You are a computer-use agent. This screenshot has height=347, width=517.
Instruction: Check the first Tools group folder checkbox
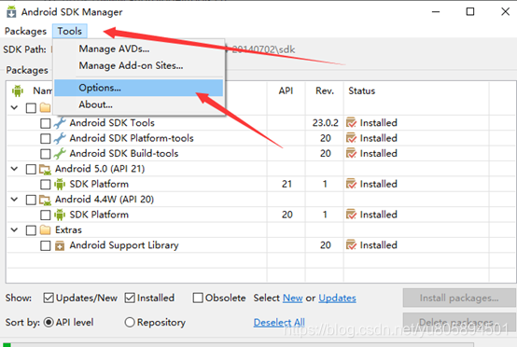pos(31,108)
